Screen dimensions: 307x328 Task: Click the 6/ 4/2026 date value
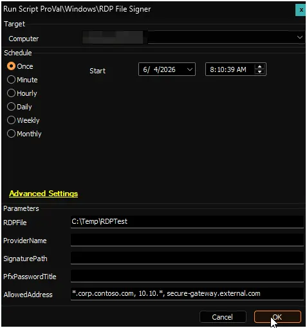[x=159, y=69]
